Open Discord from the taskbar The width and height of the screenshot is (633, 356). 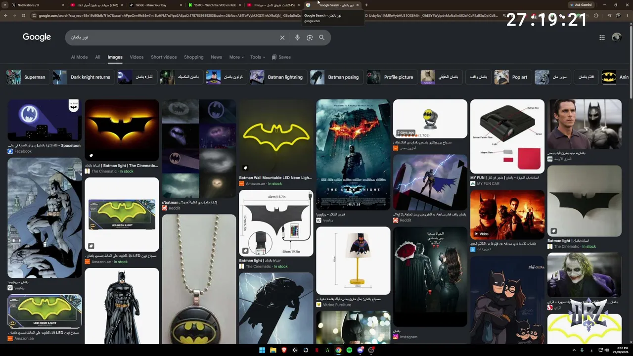(x=360, y=350)
